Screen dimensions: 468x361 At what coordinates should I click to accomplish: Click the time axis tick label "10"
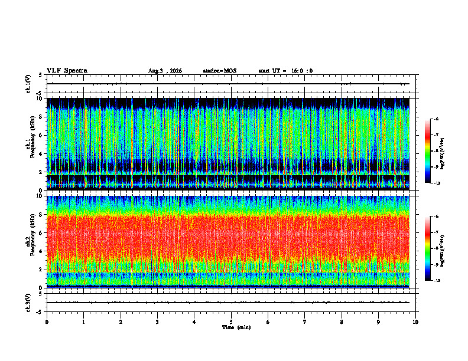(x=415, y=322)
